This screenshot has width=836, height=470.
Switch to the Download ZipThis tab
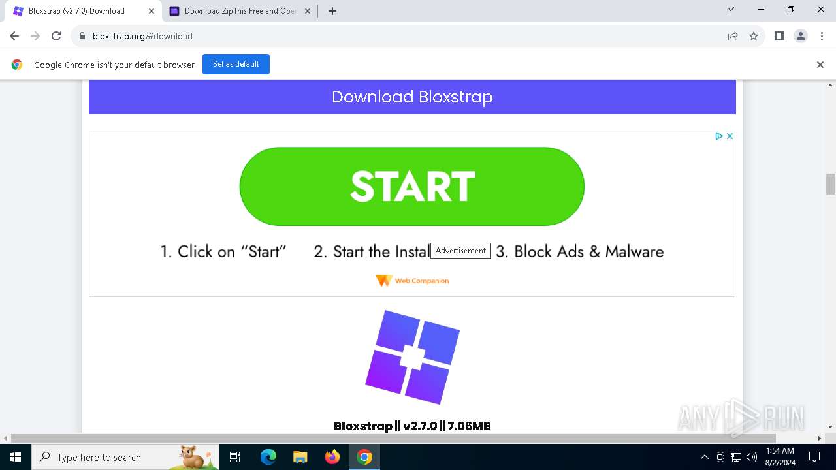[x=240, y=11]
